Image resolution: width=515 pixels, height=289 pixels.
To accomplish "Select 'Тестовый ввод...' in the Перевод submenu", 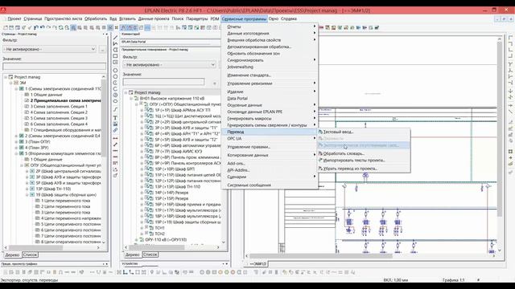I will [364, 132].
